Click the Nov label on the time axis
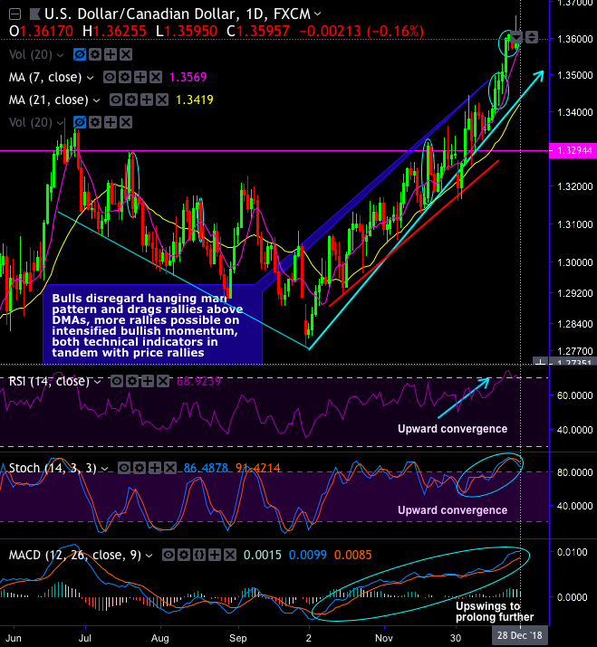 384,638
